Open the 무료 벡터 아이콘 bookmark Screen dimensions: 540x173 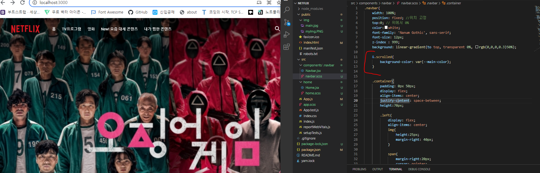[65, 12]
